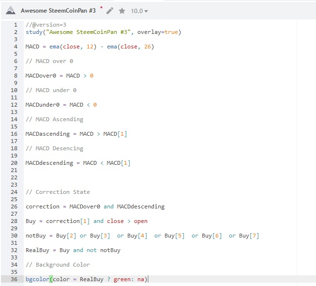
Task: Click the comment // MACD Desencing
Action: click(x=54, y=148)
